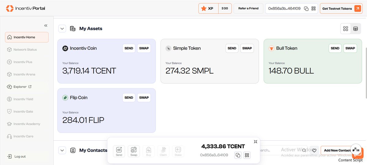This screenshot has height=165, width=367.
Task: Click the Flip Coin logo icon
Action: (65, 97)
